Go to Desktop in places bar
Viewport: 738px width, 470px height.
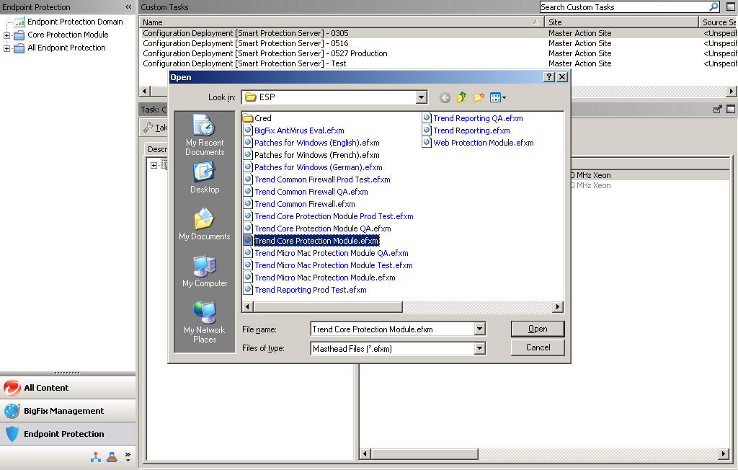205,178
